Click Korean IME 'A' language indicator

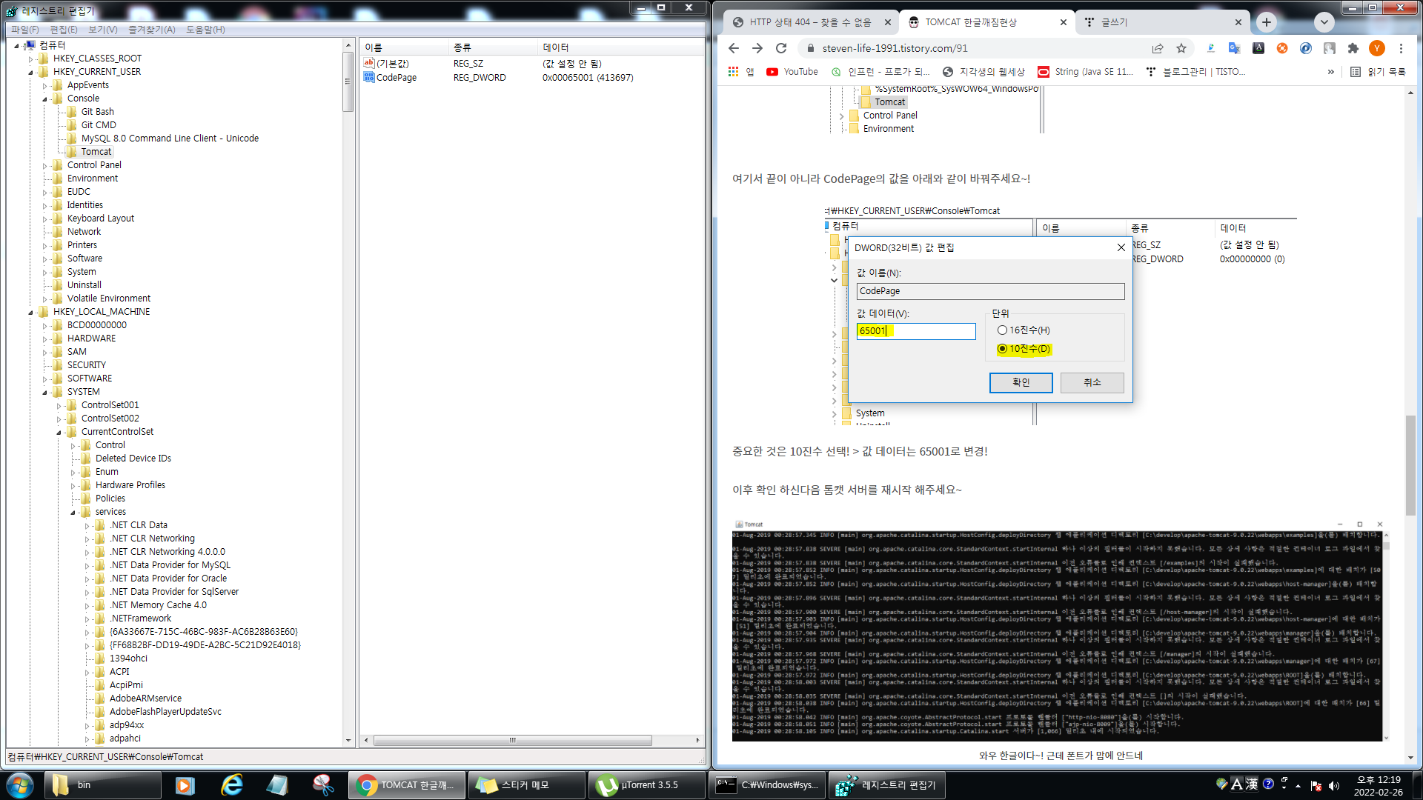tap(1236, 784)
